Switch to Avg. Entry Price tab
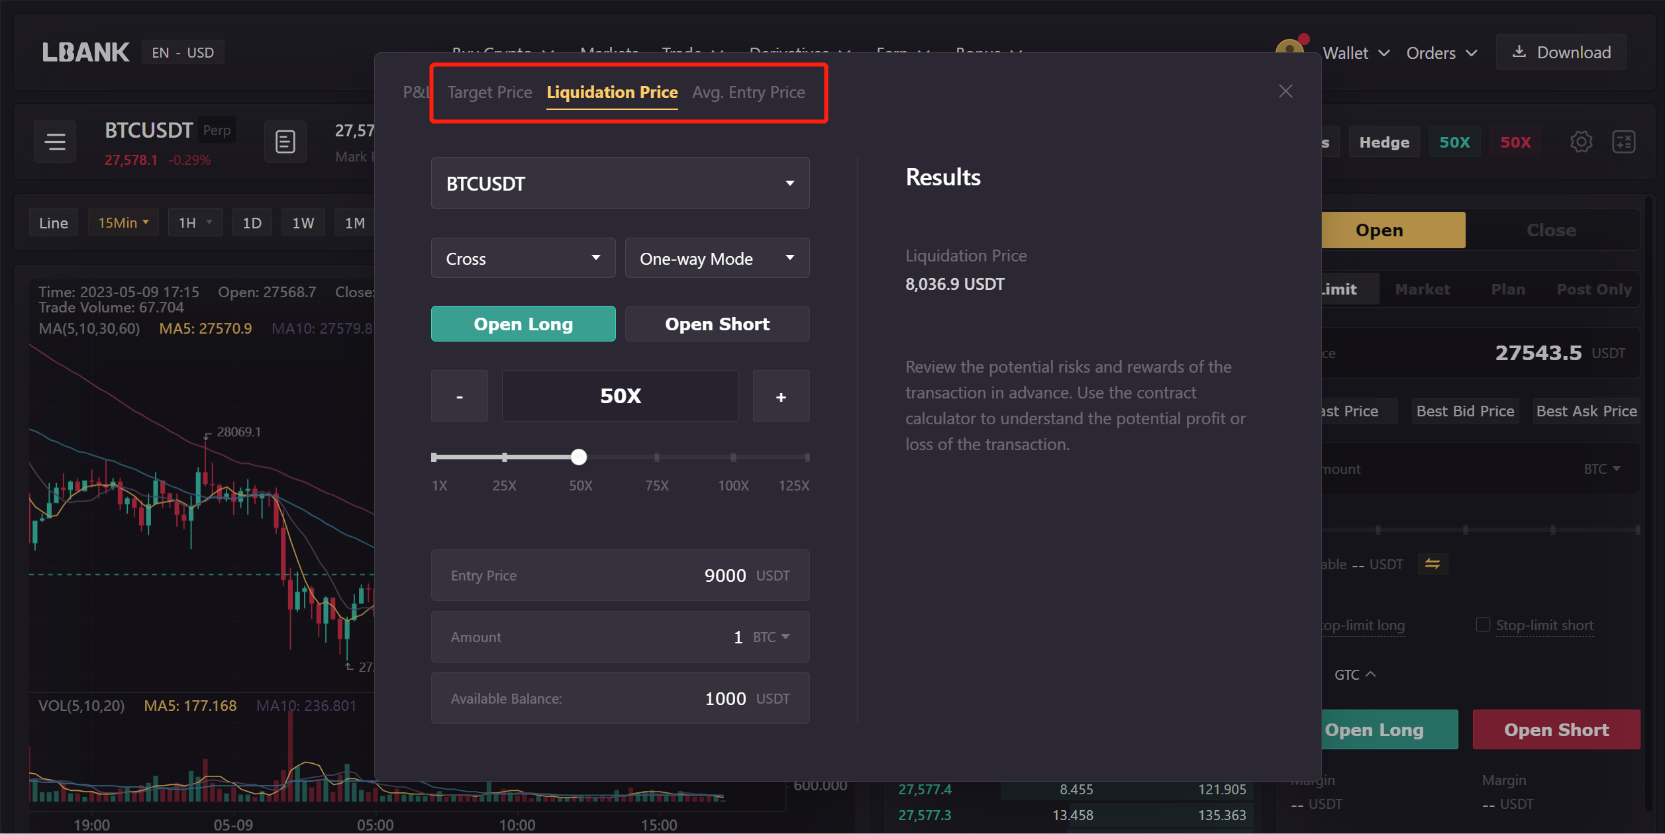Viewport: 1665px width, 834px height. [x=748, y=92]
